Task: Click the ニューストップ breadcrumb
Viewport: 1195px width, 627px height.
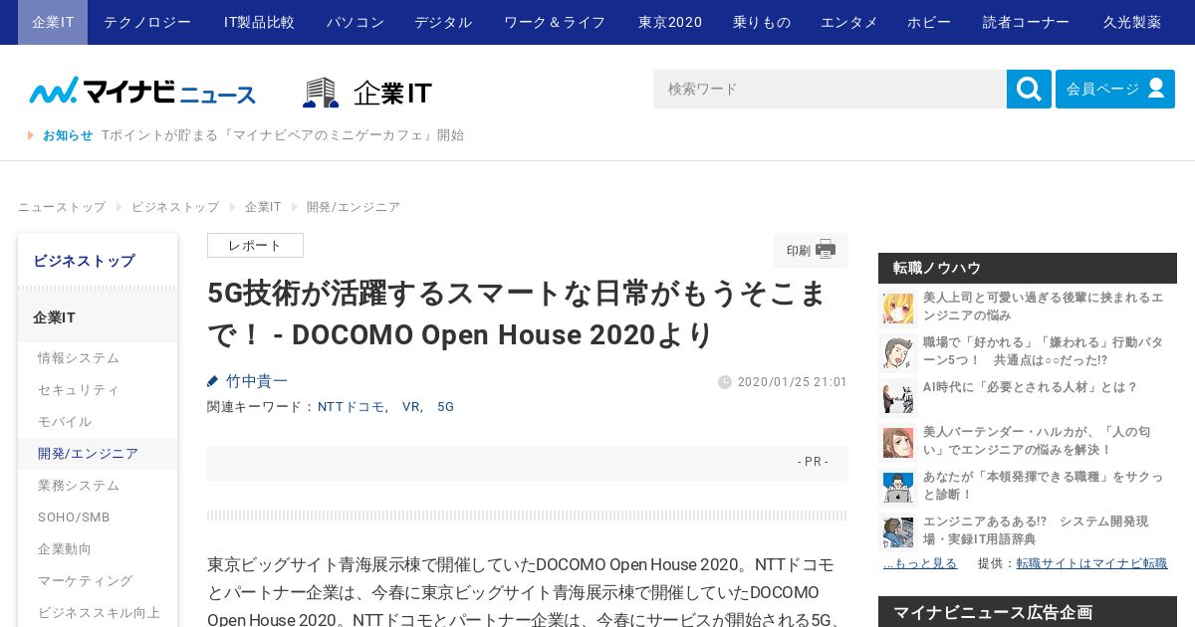Action: click(62, 207)
